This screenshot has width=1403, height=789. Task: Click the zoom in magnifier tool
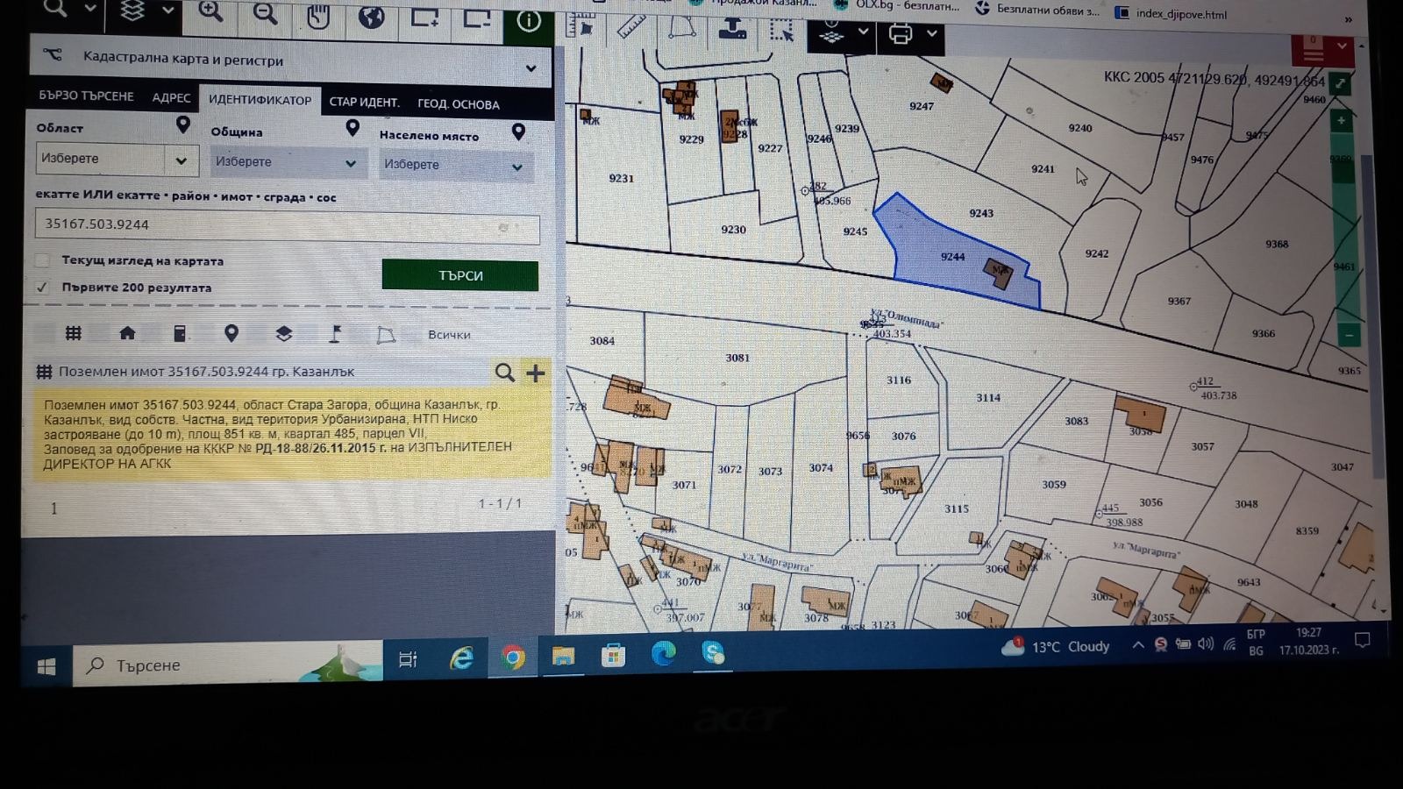point(210,12)
